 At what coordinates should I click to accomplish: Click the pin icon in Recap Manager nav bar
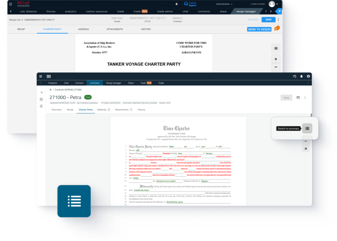[x=279, y=11]
